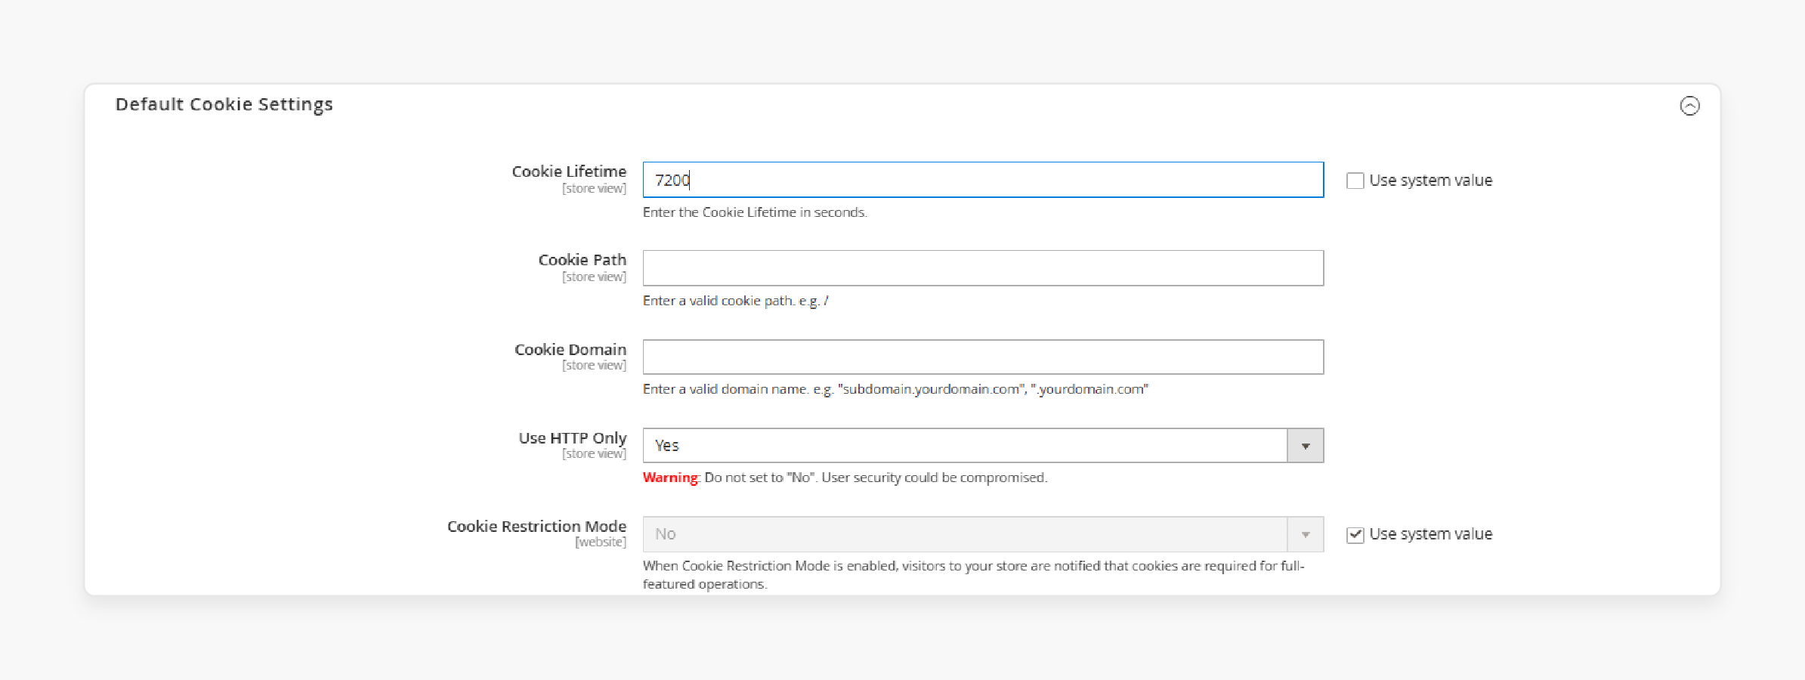
Task: Click the Cookie Domain label
Action: click(570, 349)
